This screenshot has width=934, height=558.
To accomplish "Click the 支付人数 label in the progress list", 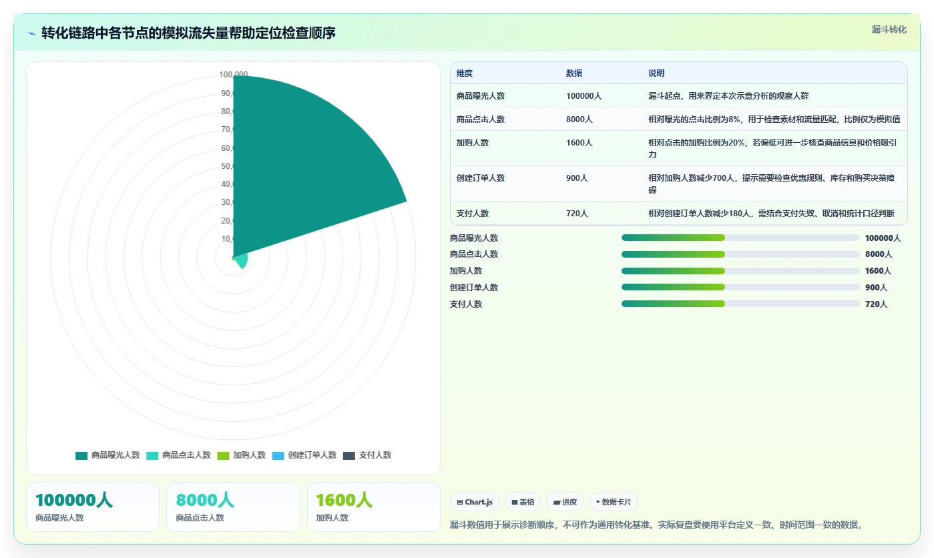I will (x=466, y=304).
